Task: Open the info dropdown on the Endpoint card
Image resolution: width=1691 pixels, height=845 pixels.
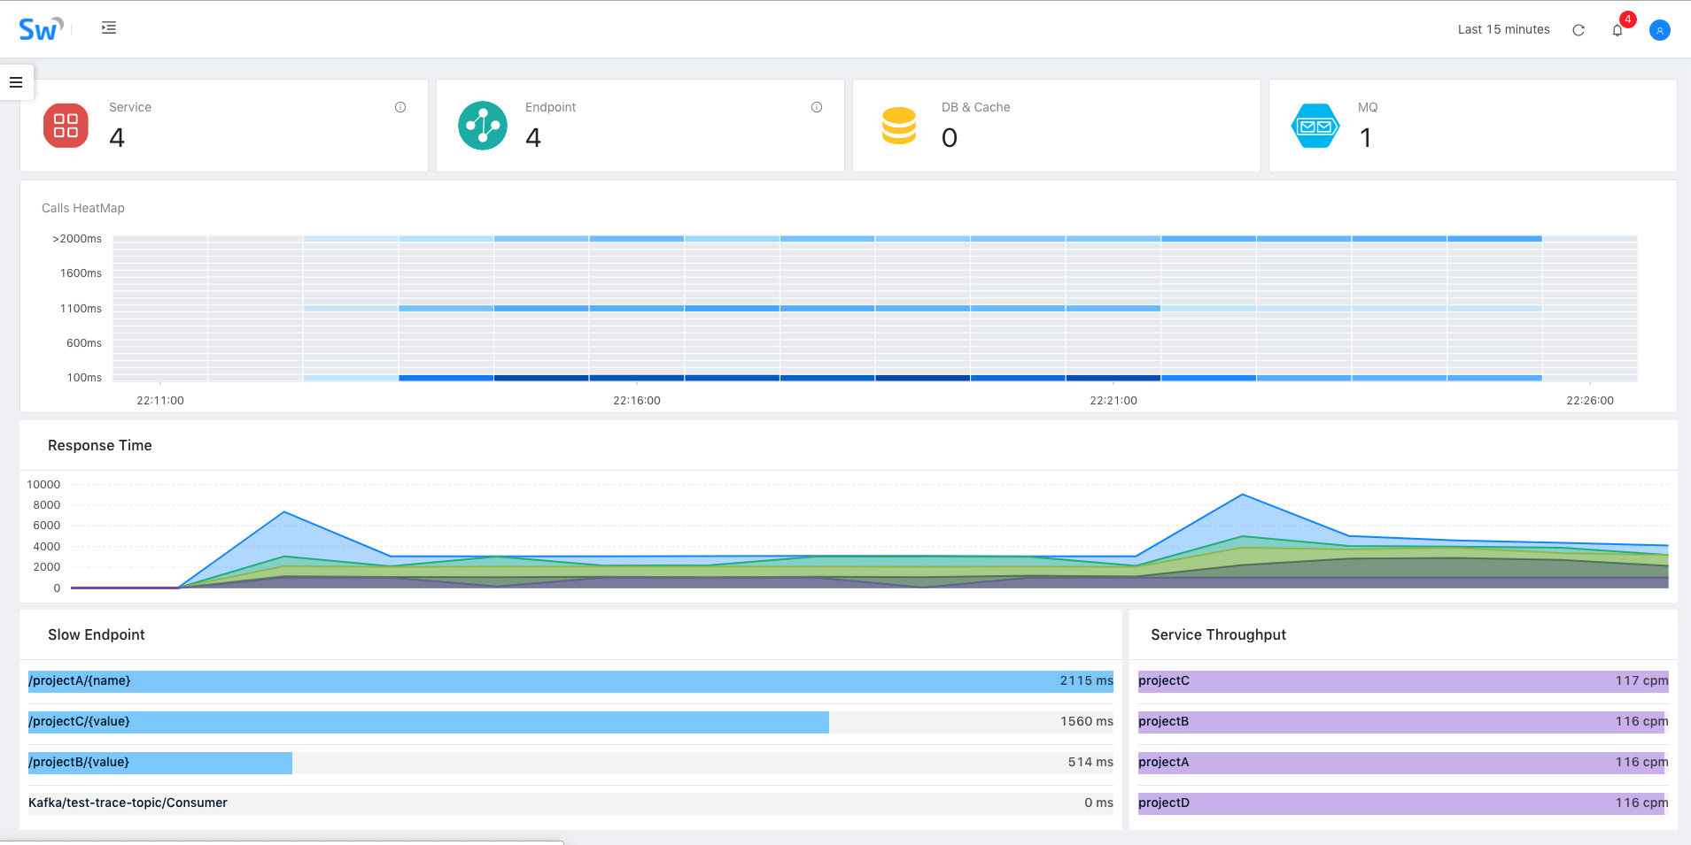Action: pos(816,106)
